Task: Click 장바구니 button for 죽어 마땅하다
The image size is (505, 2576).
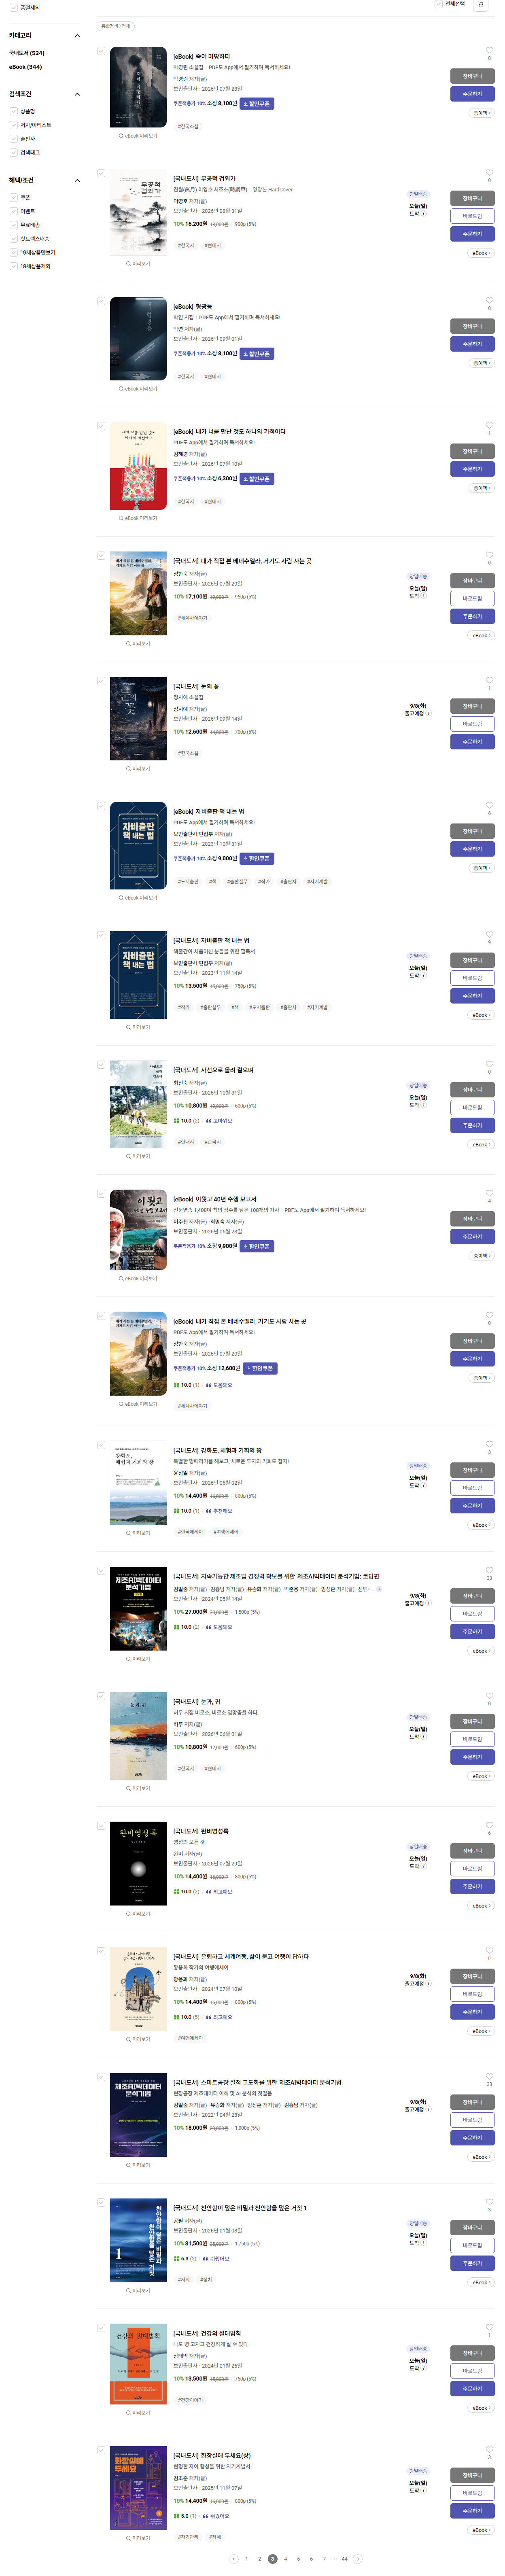Action: click(472, 76)
